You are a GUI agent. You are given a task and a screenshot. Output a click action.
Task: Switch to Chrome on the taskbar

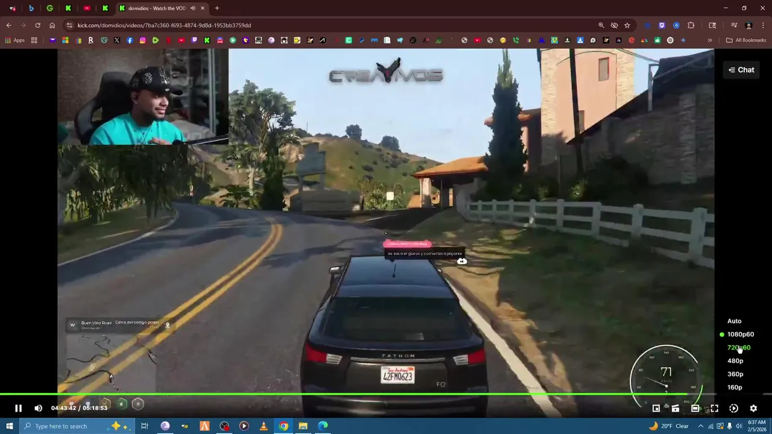click(283, 426)
